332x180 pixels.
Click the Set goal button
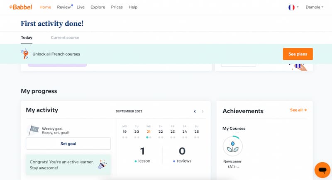68,144
